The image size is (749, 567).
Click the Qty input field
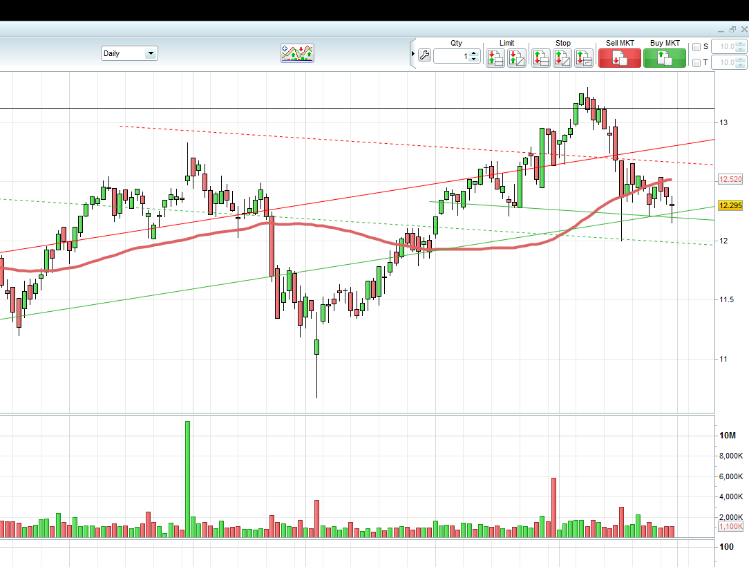coord(452,56)
